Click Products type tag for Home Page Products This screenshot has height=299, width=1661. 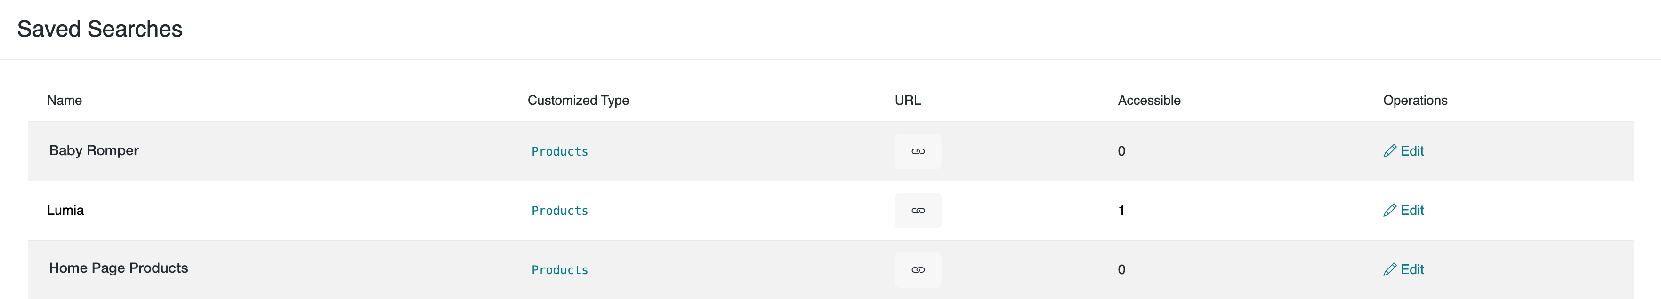559,270
